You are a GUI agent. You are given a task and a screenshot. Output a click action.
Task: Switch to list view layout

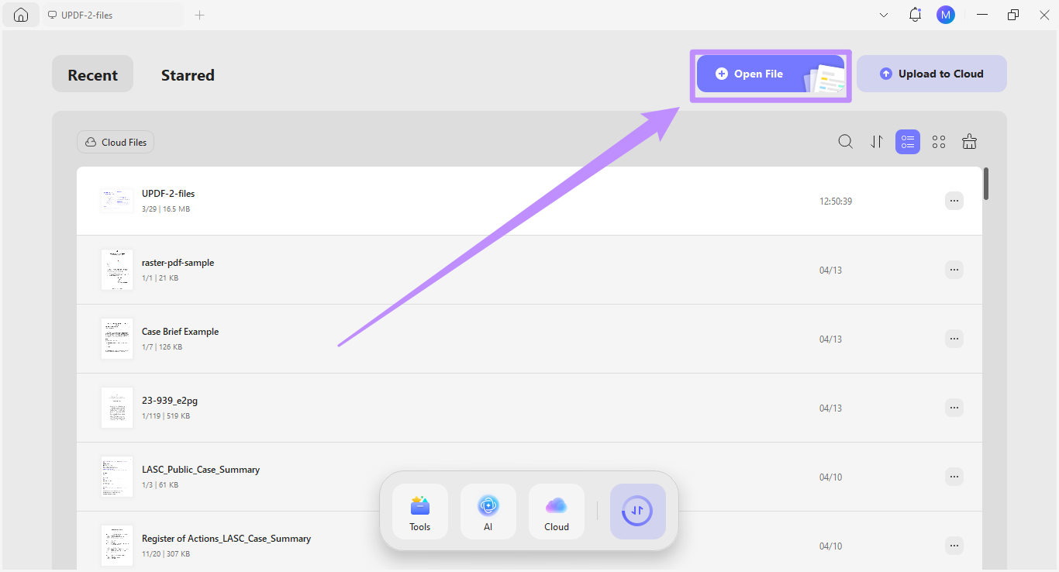coord(908,142)
